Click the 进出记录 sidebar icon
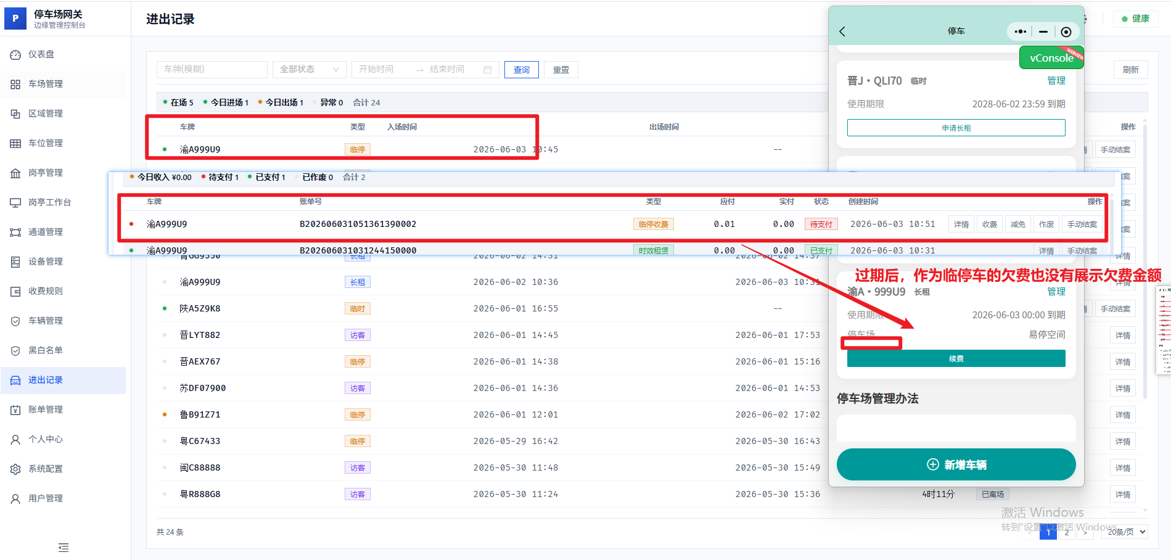Viewport: 1171px width, 560px height. tap(15, 380)
